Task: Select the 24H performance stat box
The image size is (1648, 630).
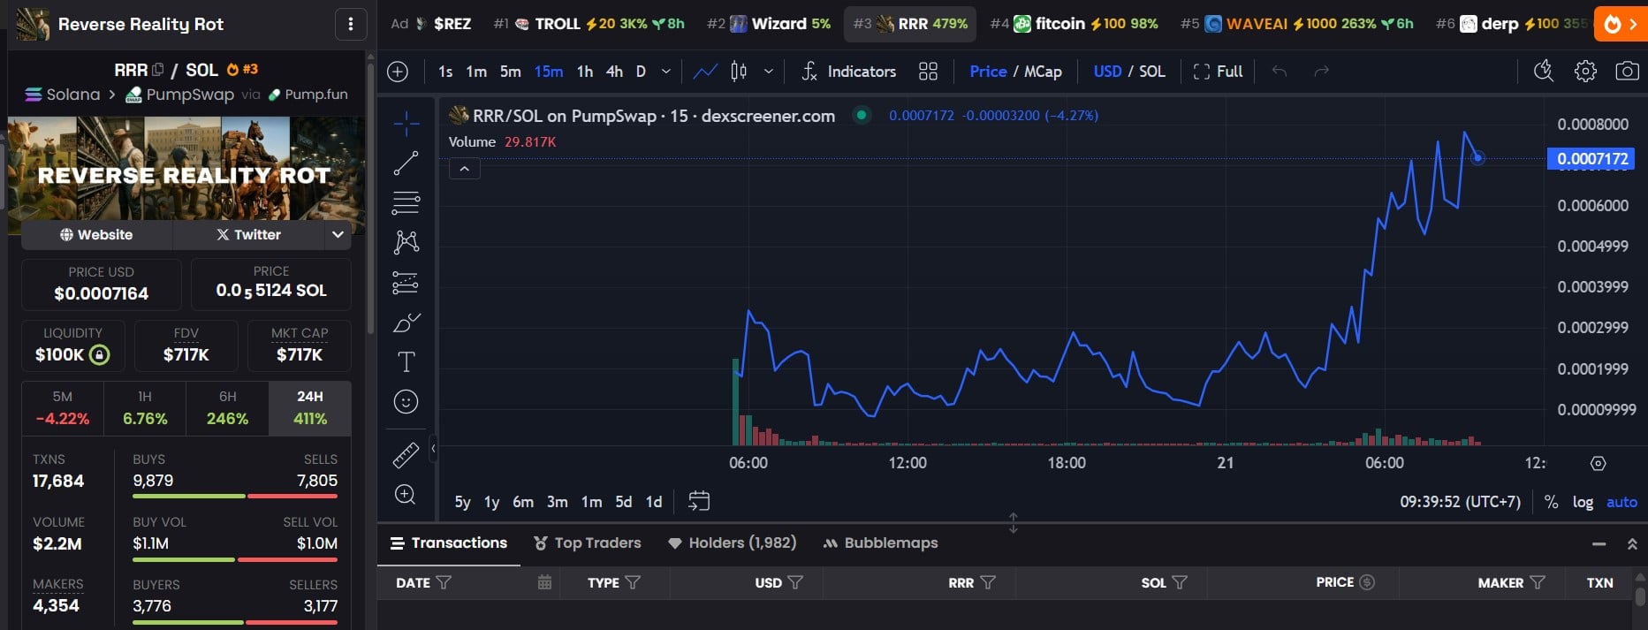Action: click(x=310, y=408)
